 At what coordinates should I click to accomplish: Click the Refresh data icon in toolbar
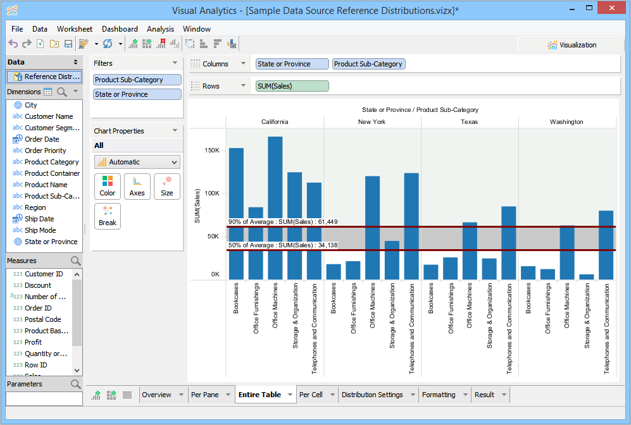click(x=108, y=44)
